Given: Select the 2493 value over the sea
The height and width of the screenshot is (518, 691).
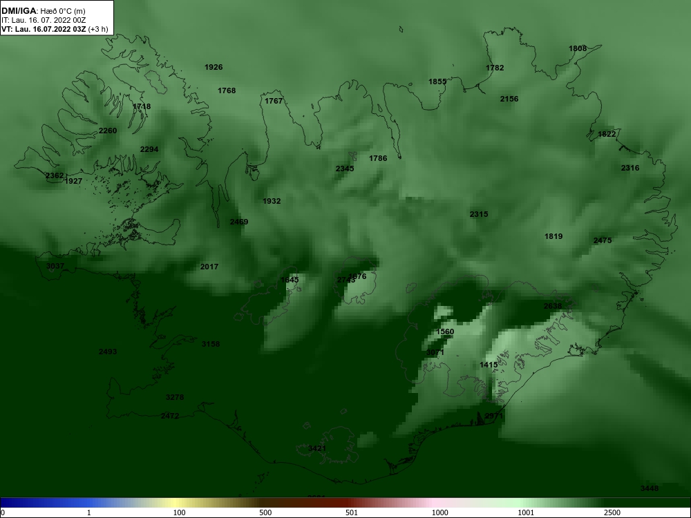Looking at the screenshot, I should (x=108, y=352).
